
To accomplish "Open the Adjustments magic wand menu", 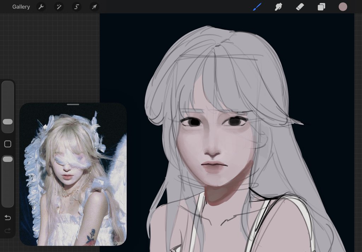I will point(59,7).
